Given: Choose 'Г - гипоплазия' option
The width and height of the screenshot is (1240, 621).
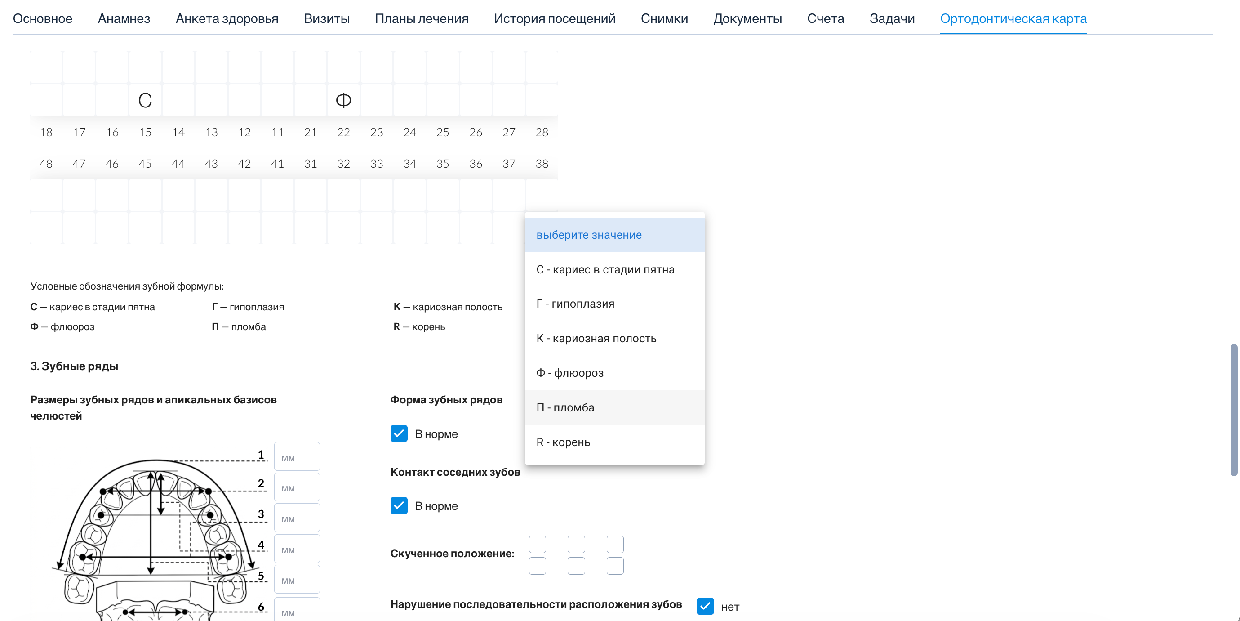Looking at the screenshot, I should coord(614,304).
